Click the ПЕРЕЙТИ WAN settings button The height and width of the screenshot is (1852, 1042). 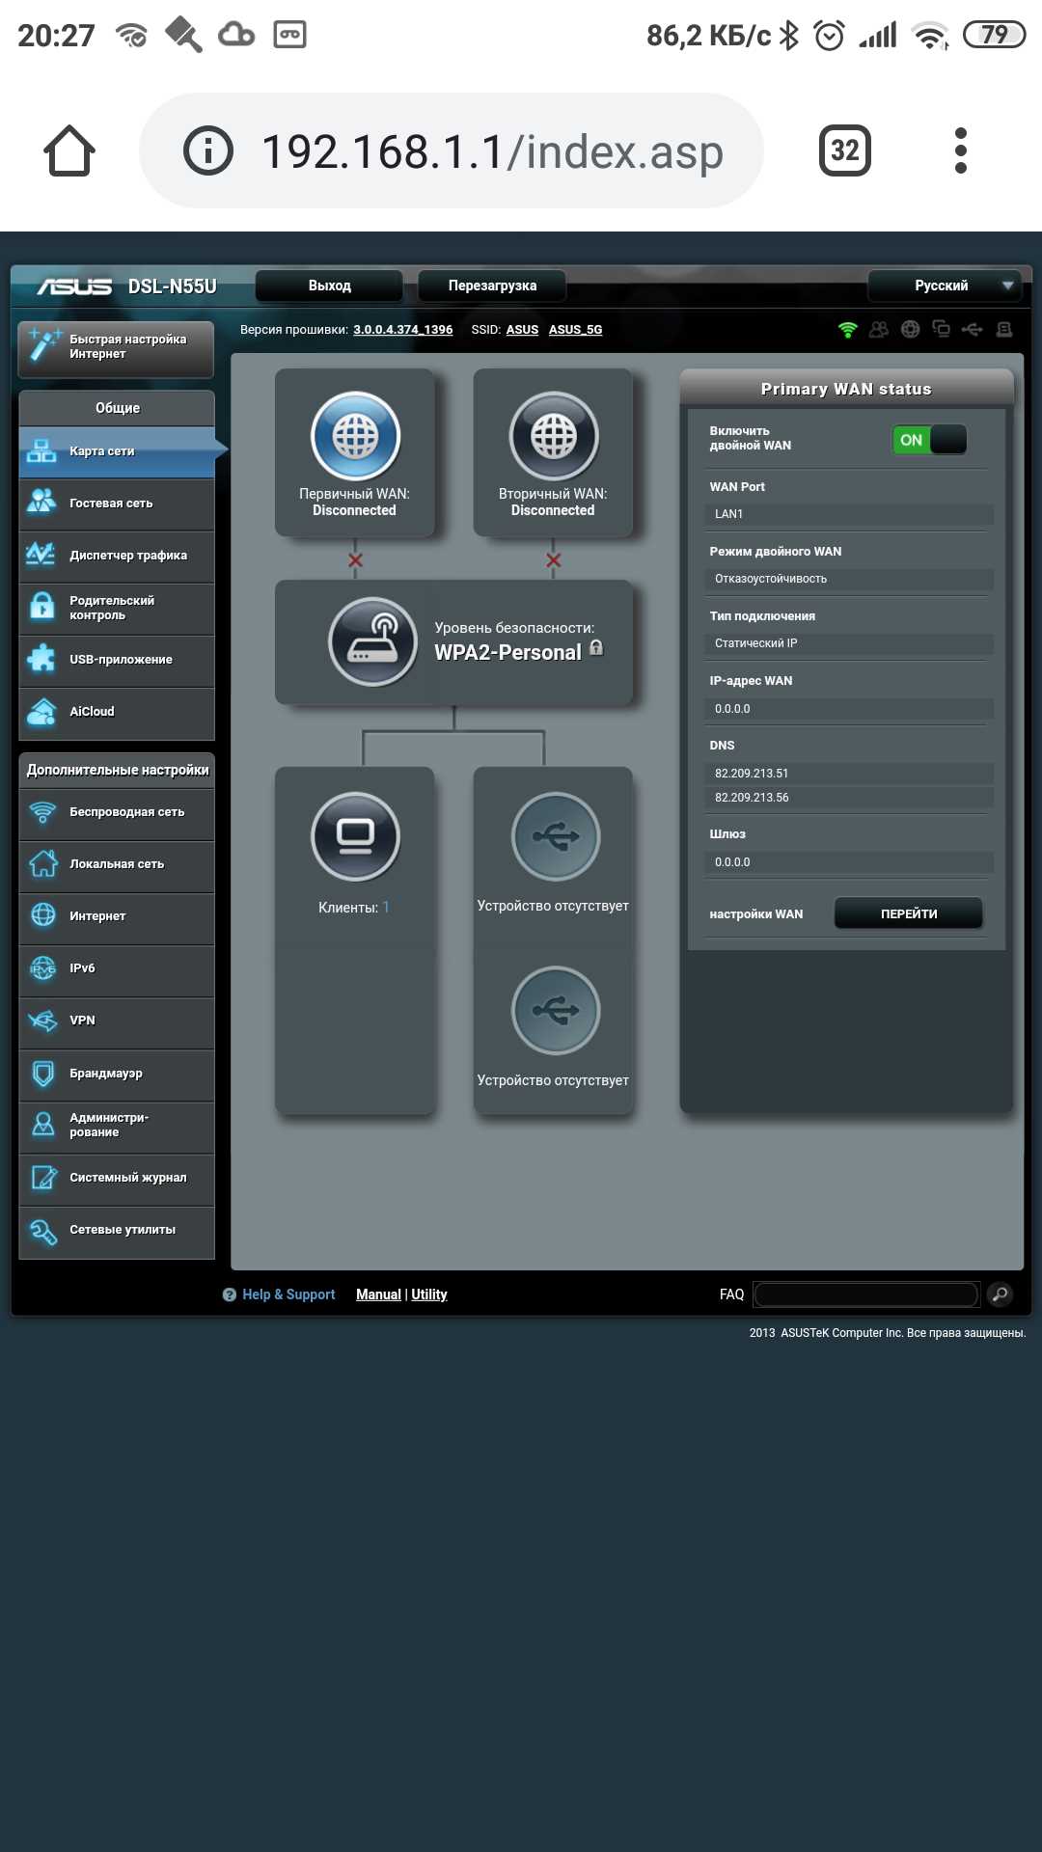coord(909,913)
